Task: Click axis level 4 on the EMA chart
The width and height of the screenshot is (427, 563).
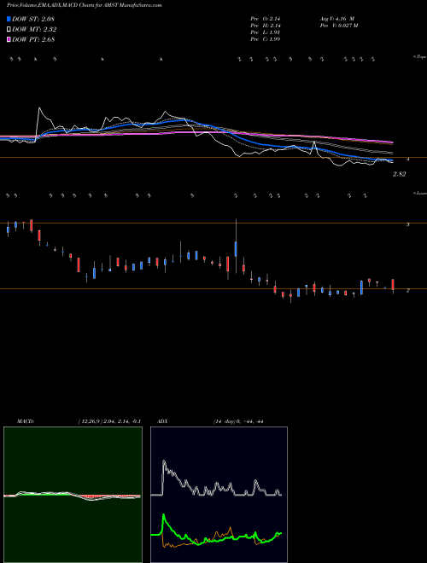Action: (408, 159)
